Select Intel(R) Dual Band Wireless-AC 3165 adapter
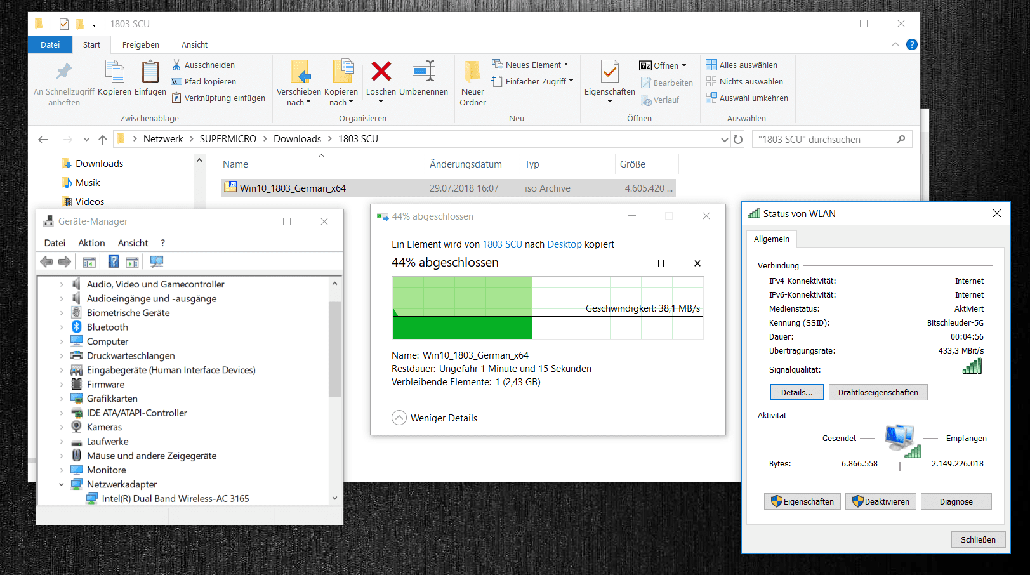1030x575 pixels. [175, 498]
